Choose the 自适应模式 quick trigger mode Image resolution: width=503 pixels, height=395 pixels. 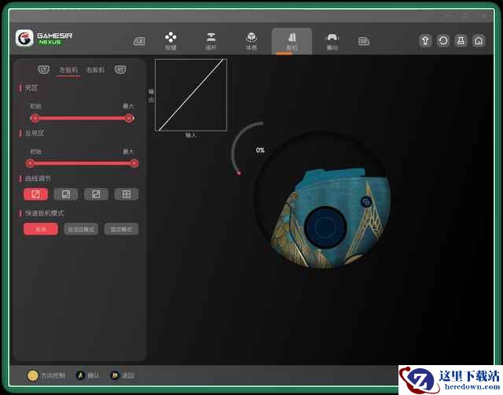[81, 229]
